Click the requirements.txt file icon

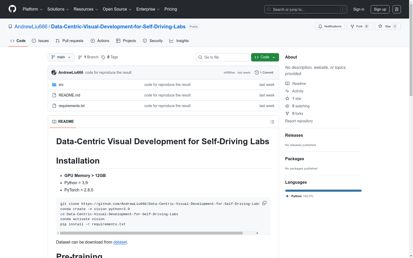click(54, 106)
